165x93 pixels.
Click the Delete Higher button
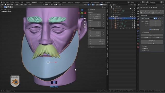[152, 43]
